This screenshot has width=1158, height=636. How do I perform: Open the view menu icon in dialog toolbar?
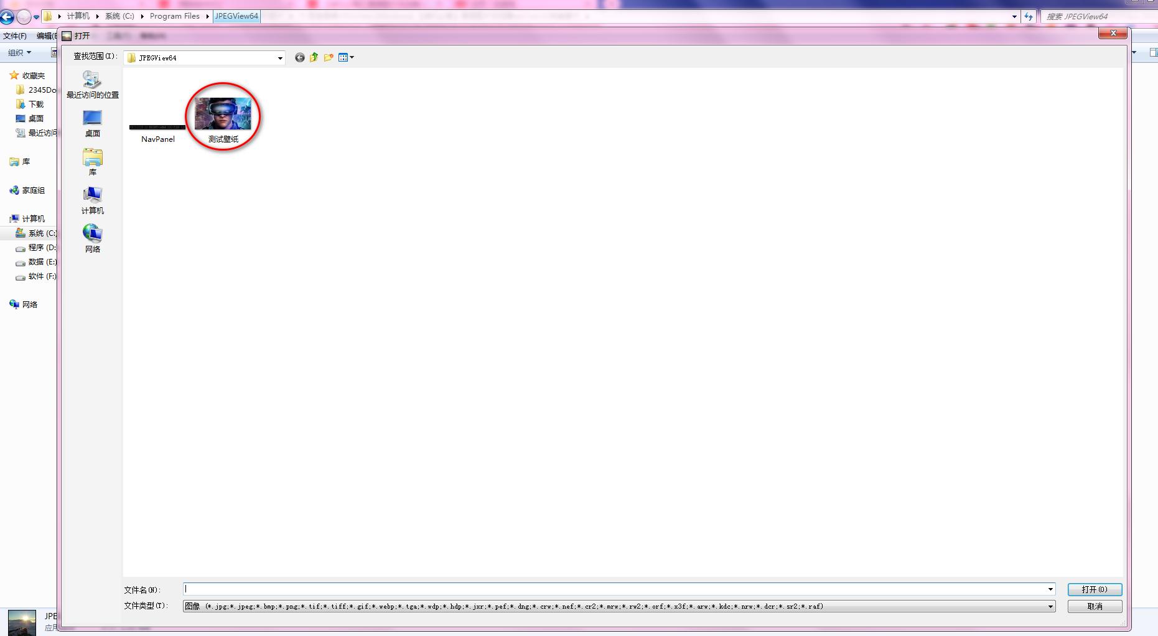tap(346, 57)
